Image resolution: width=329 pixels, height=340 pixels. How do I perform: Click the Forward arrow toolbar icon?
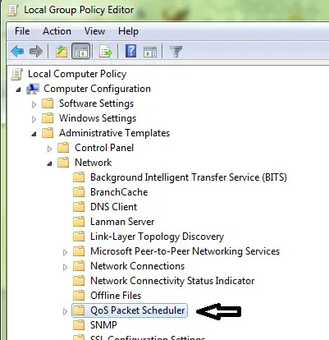click(36, 51)
